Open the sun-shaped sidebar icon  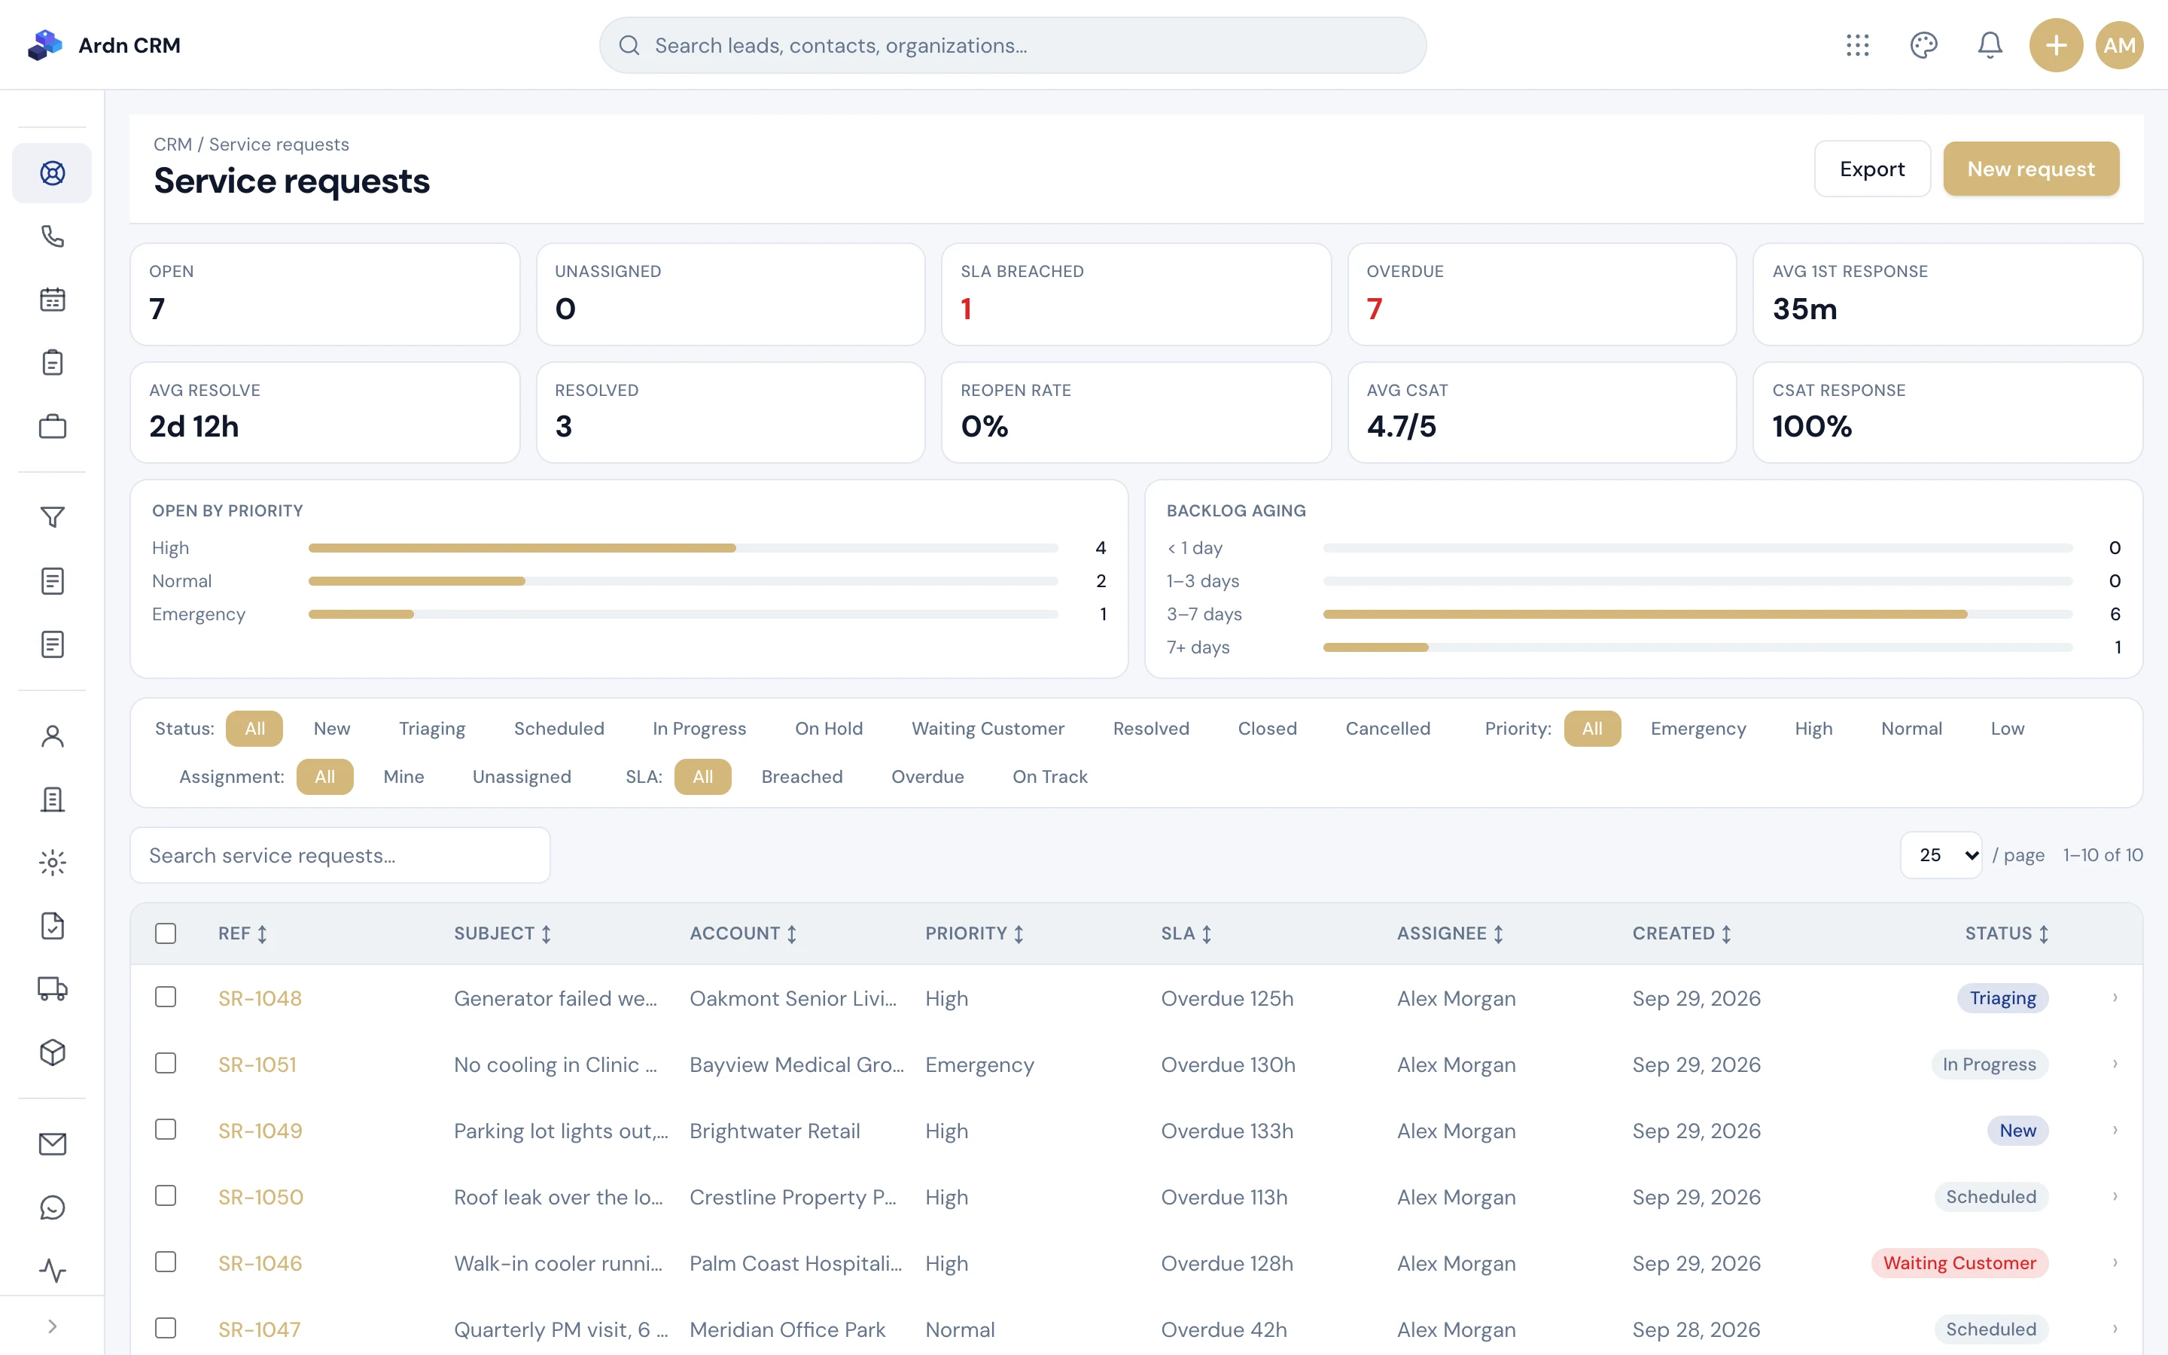pyautogui.click(x=52, y=863)
